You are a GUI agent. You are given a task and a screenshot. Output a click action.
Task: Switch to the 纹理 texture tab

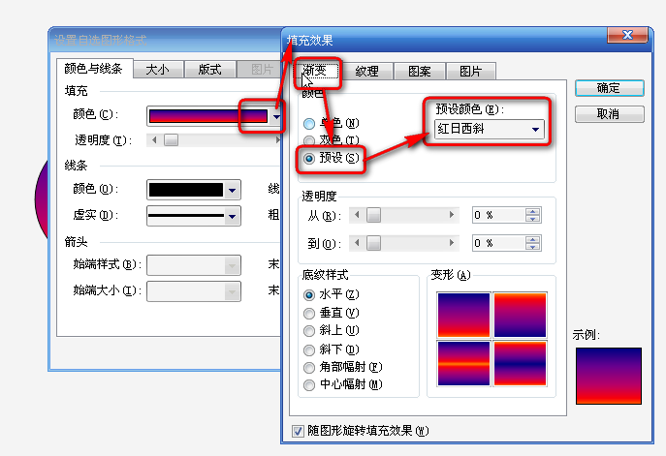pyautogui.click(x=366, y=72)
